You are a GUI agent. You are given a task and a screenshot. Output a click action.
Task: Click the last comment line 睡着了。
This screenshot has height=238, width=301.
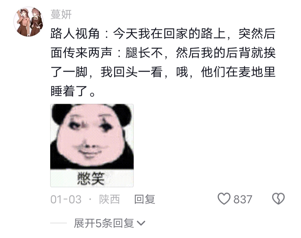73,91
